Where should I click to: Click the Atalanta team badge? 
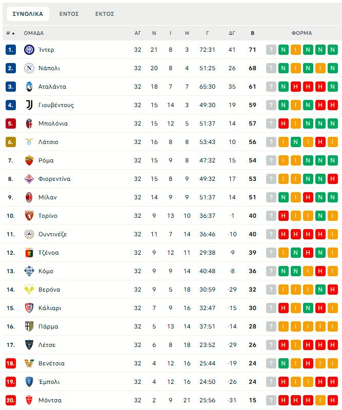pyautogui.click(x=29, y=87)
